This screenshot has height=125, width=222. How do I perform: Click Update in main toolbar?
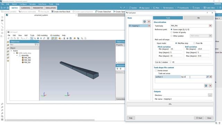point(133,8)
